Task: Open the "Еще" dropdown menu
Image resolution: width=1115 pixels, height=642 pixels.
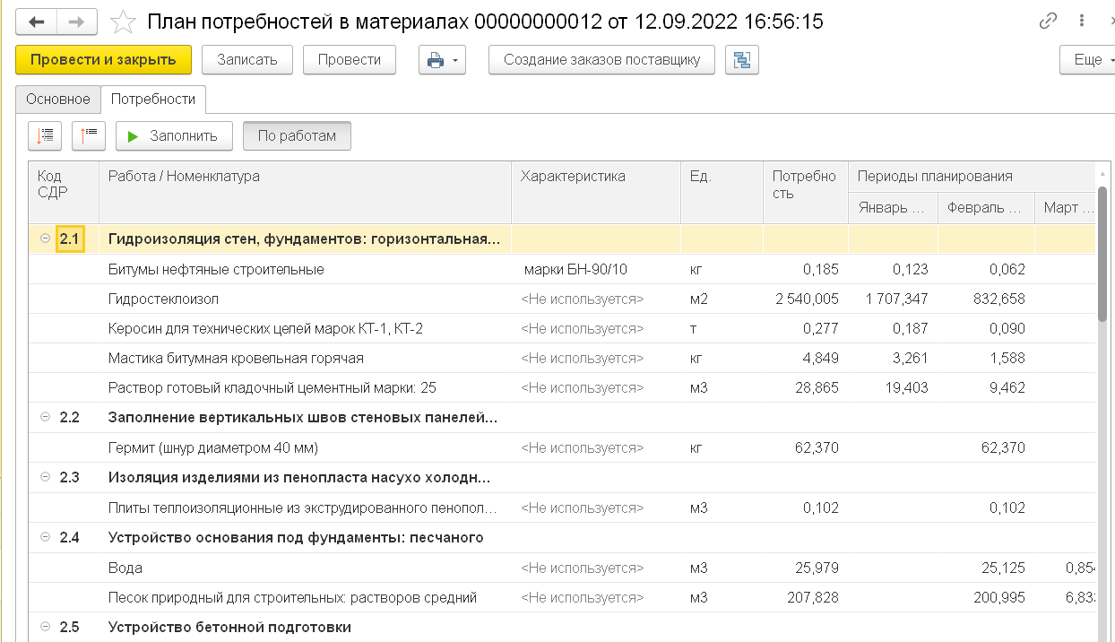Action: click(1087, 60)
